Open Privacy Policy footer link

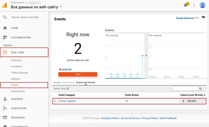point(150,118)
